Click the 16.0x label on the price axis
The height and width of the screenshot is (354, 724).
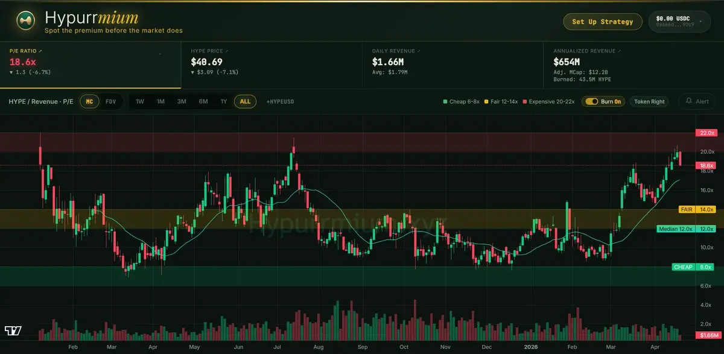coord(707,190)
